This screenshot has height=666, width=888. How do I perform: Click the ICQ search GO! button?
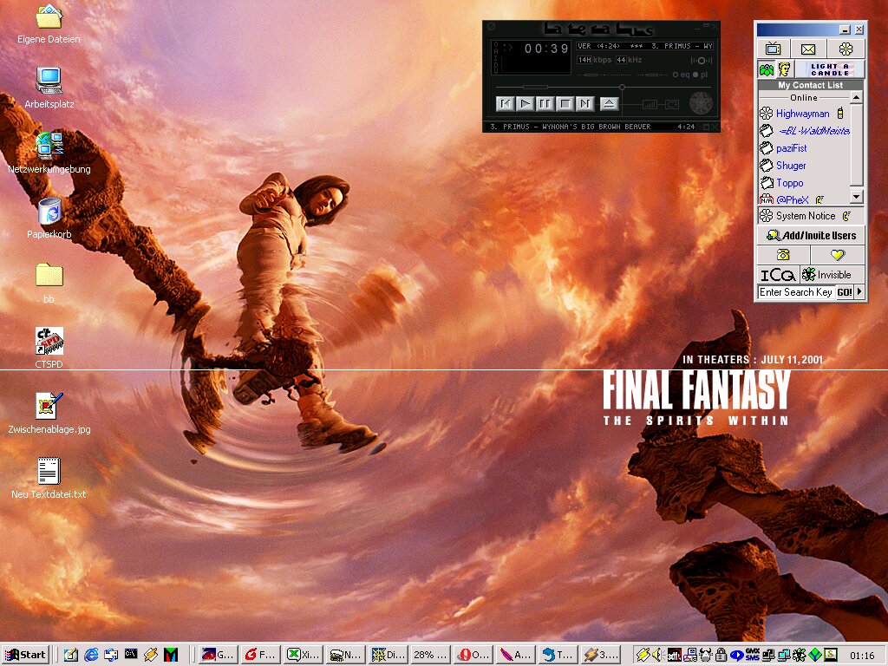tap(845, 292)
